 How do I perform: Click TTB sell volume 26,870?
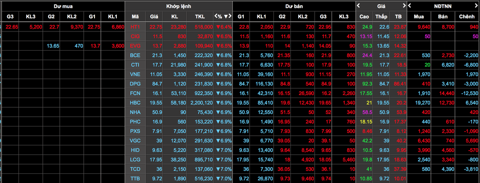coord(266,178)
